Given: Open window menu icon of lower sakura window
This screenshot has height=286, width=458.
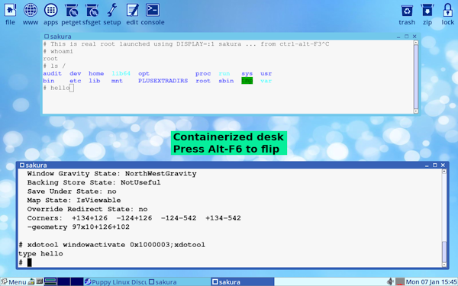Looking at the screenshot, I should point(22,165).
